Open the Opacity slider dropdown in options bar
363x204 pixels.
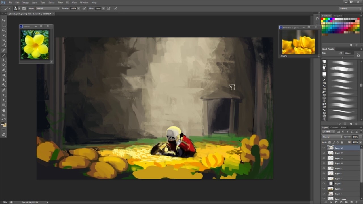79,8
